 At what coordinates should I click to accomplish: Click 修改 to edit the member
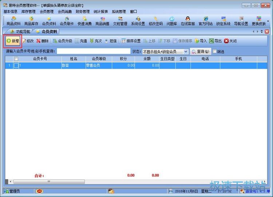[28, 41]
